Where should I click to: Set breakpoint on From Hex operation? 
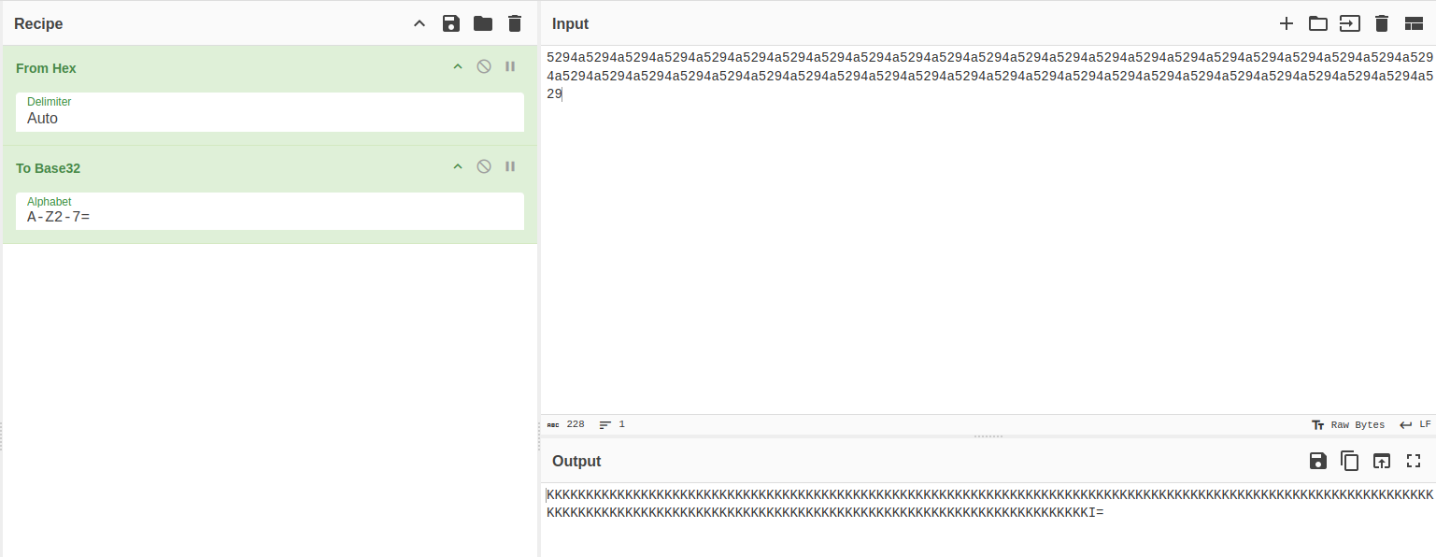point(510,66)
